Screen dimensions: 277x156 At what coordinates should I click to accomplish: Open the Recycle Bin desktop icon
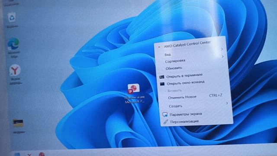tap(12, 17)
